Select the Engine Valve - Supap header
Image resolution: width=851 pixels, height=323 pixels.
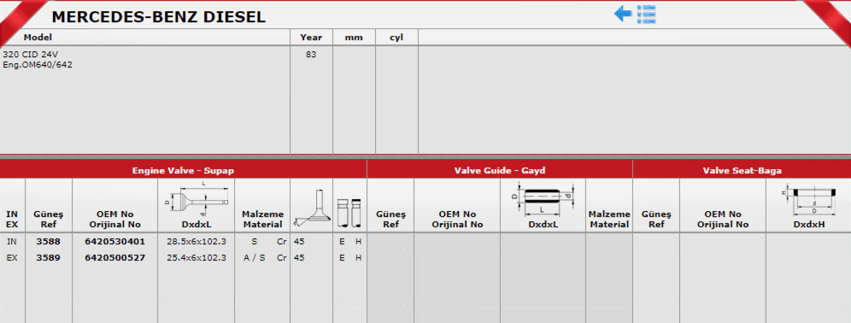click(x=184, y=170)
